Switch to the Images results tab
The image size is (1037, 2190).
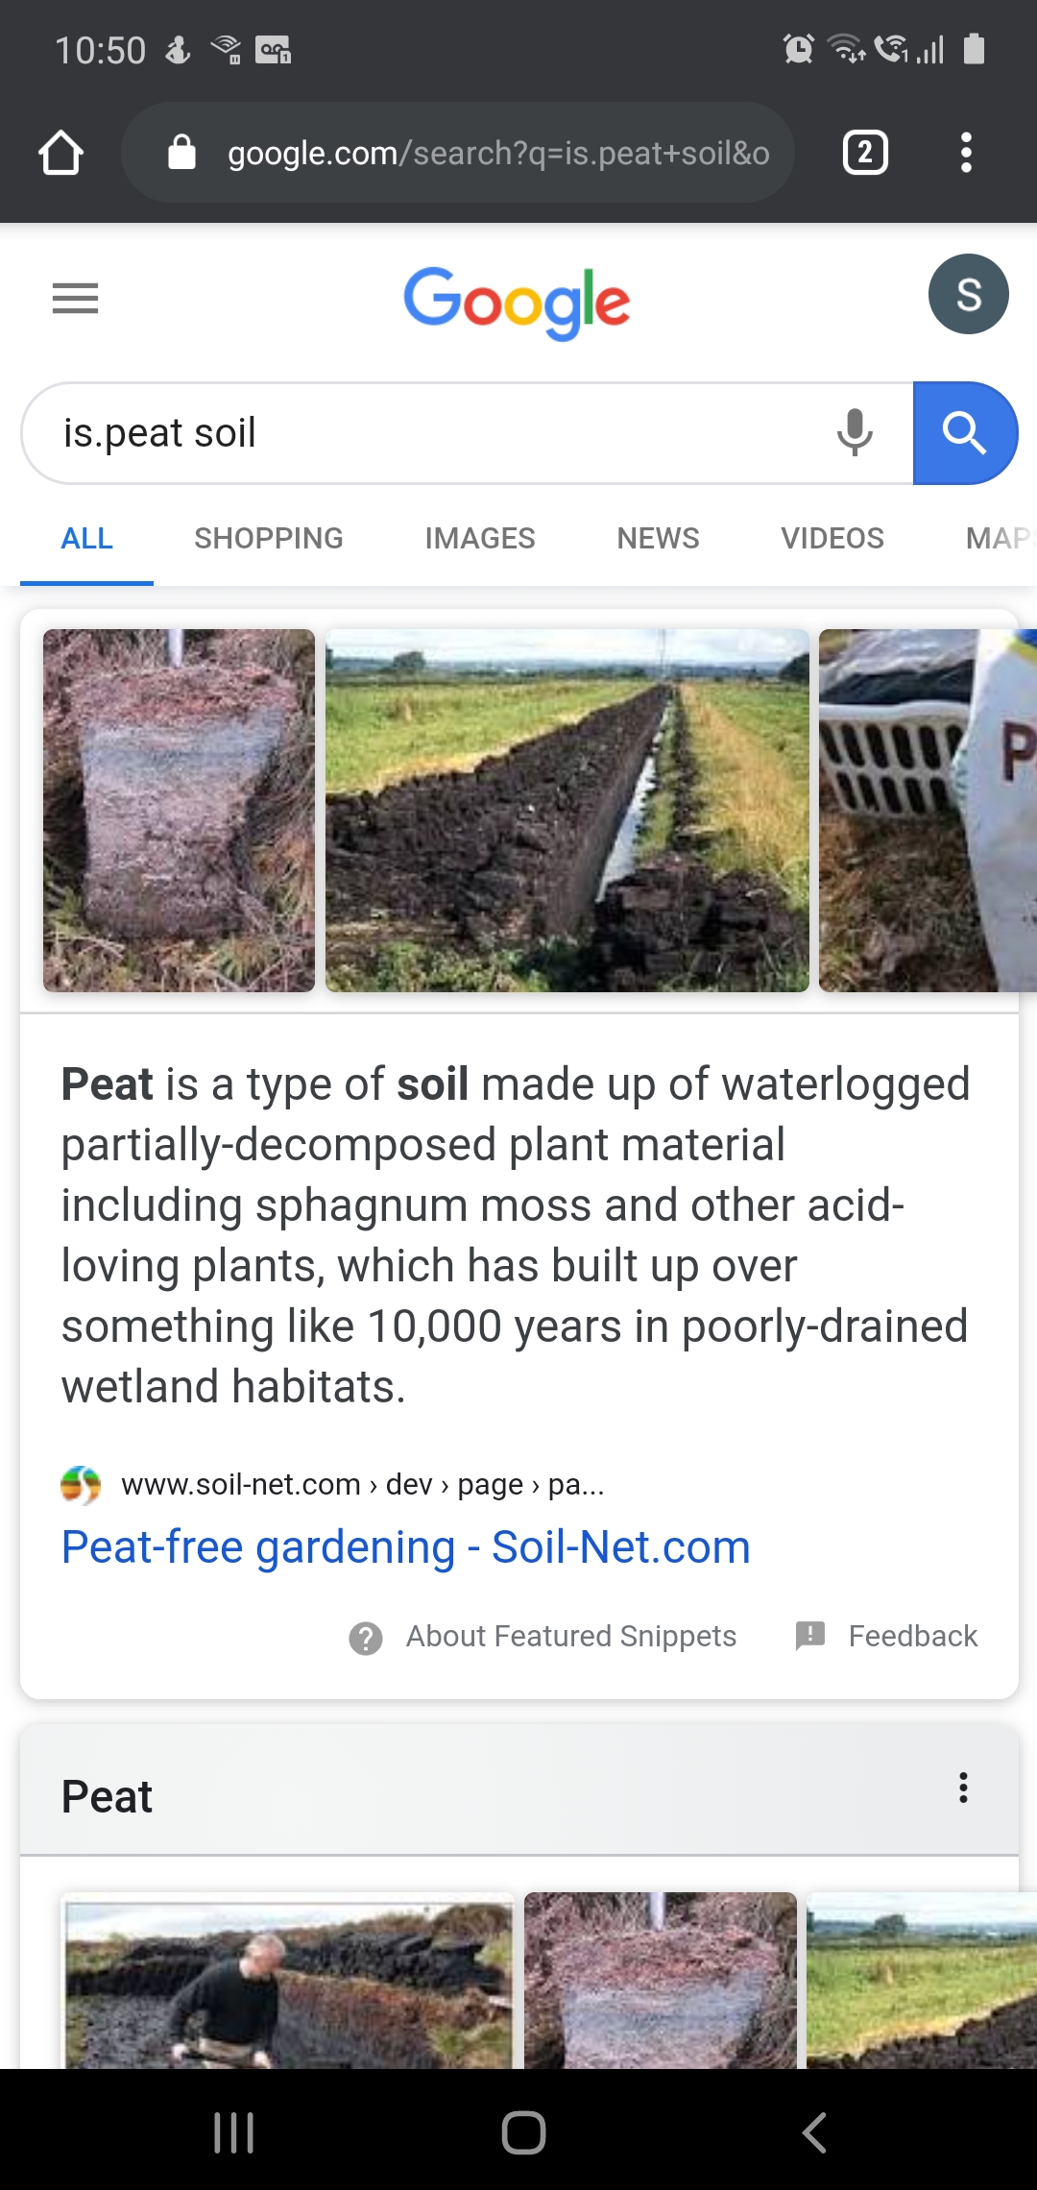click(x=479, y=538)
